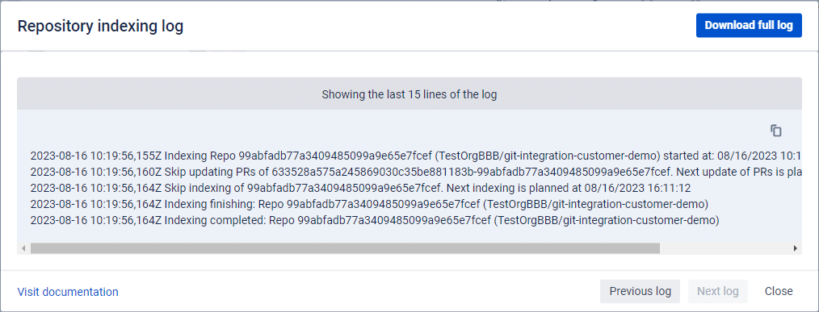This screenshot has width=819, height=312.
Task: Click the 'Showing the last 15 lines' banner
Action: coord(409,94)
